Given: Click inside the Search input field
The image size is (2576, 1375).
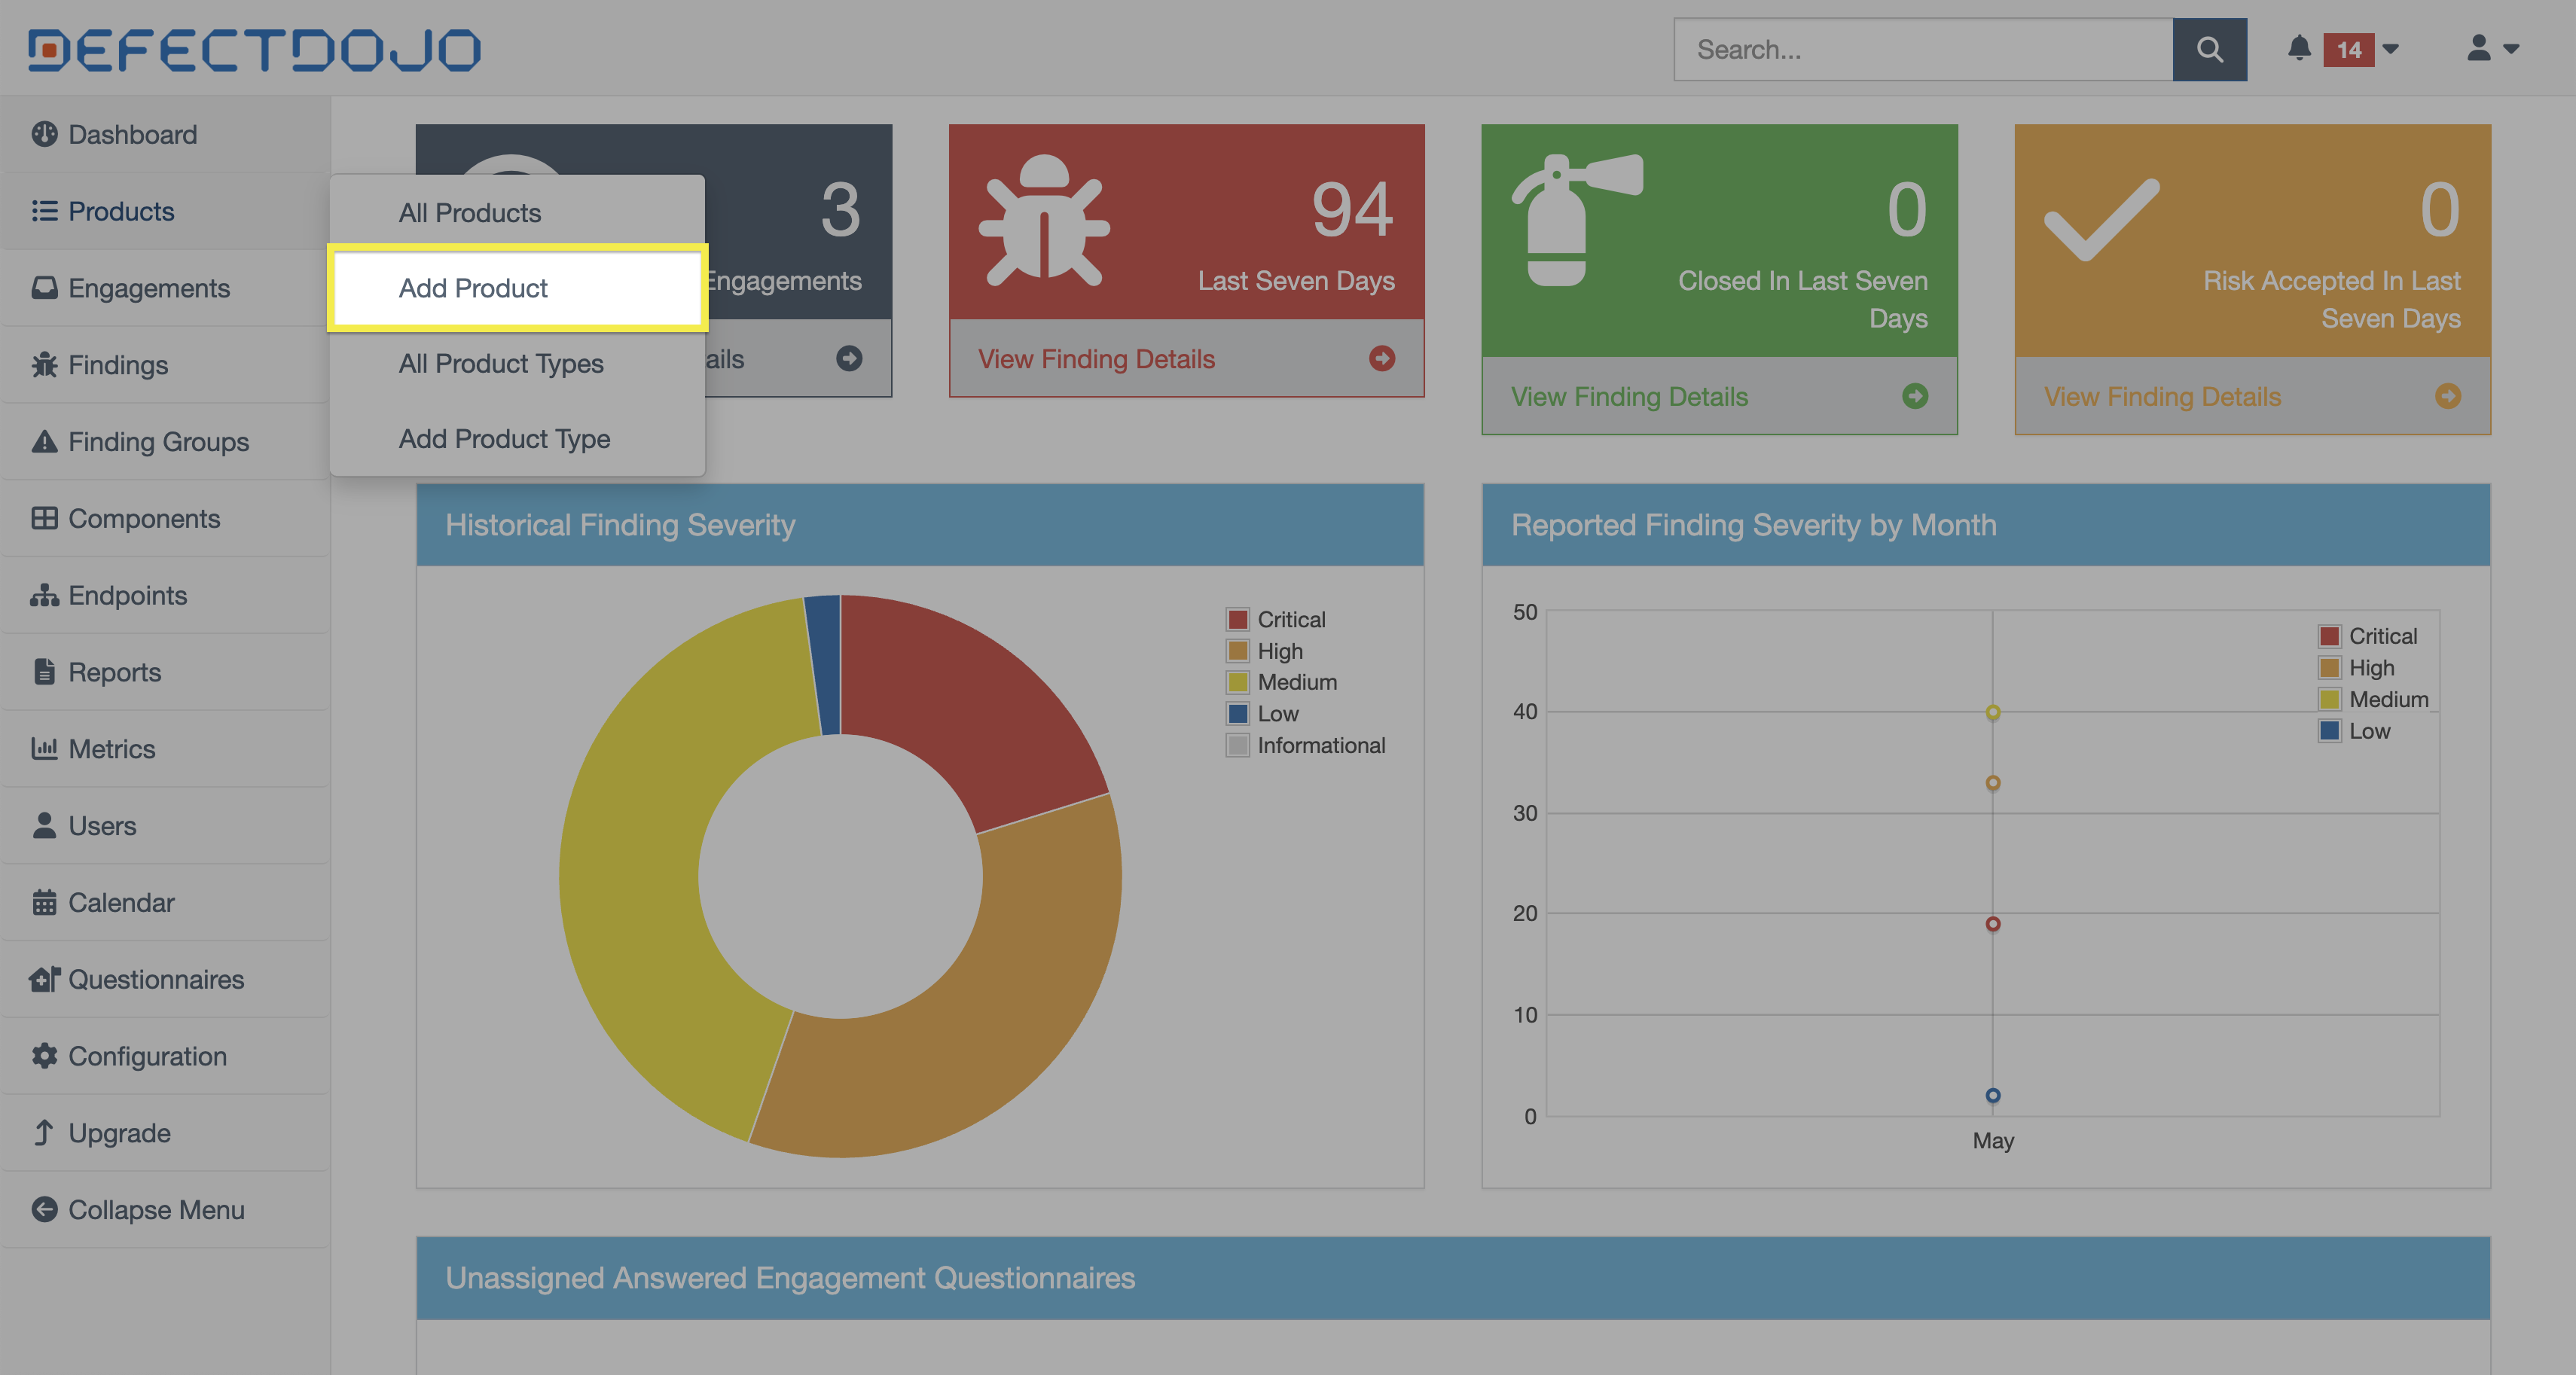Looking at the screenshot, I should (1923, 49).
